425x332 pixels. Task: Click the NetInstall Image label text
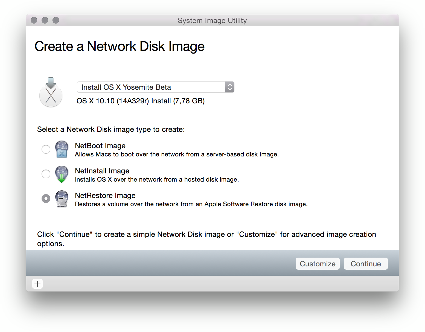point(102,171)
